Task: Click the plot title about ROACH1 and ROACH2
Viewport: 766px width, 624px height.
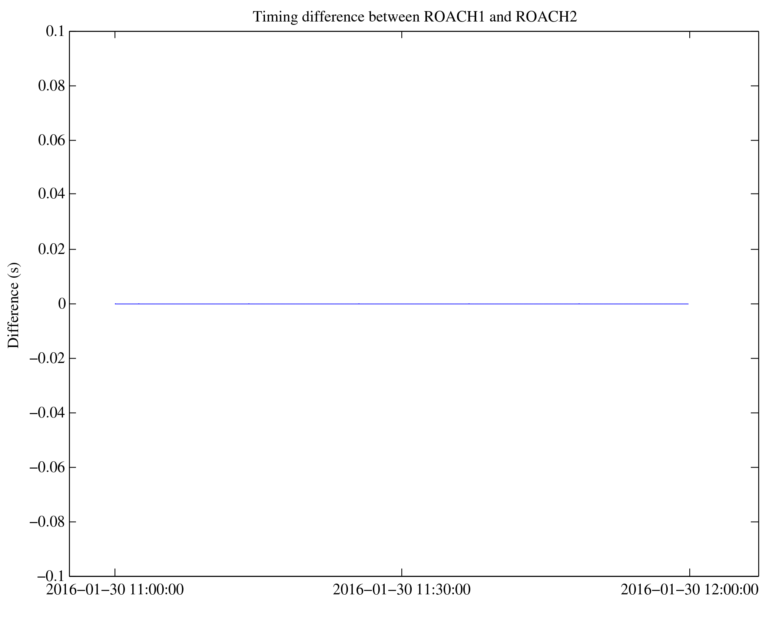Action: coord(415,17)
